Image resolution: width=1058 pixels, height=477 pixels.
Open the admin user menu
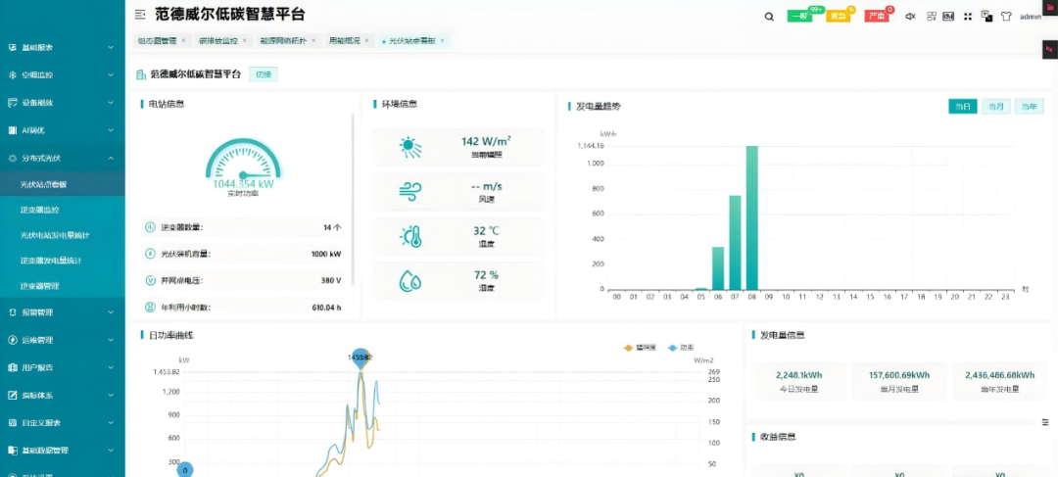pos(1031,17)
